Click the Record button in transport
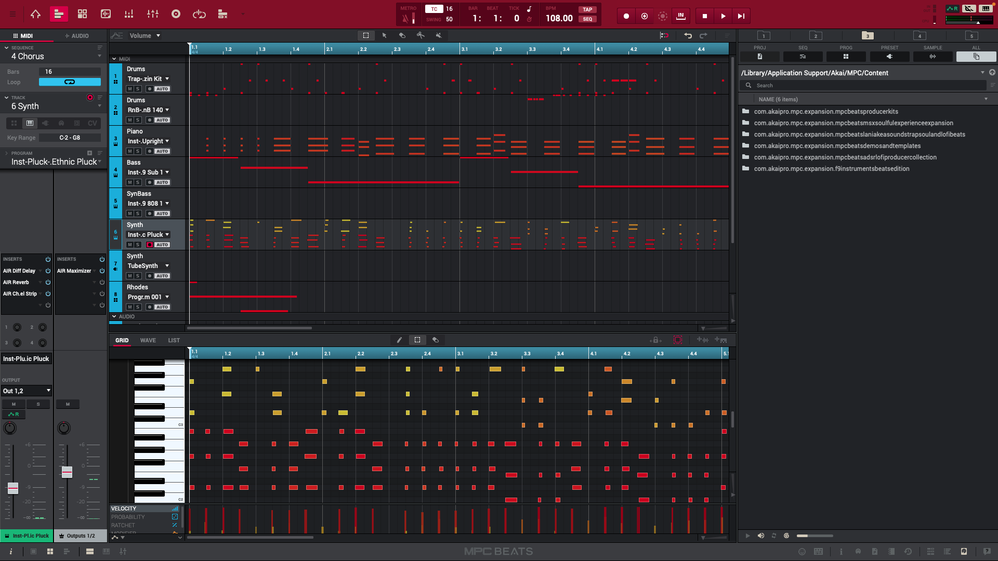Viewport: 998px width, 561px height. pos(626,16)
